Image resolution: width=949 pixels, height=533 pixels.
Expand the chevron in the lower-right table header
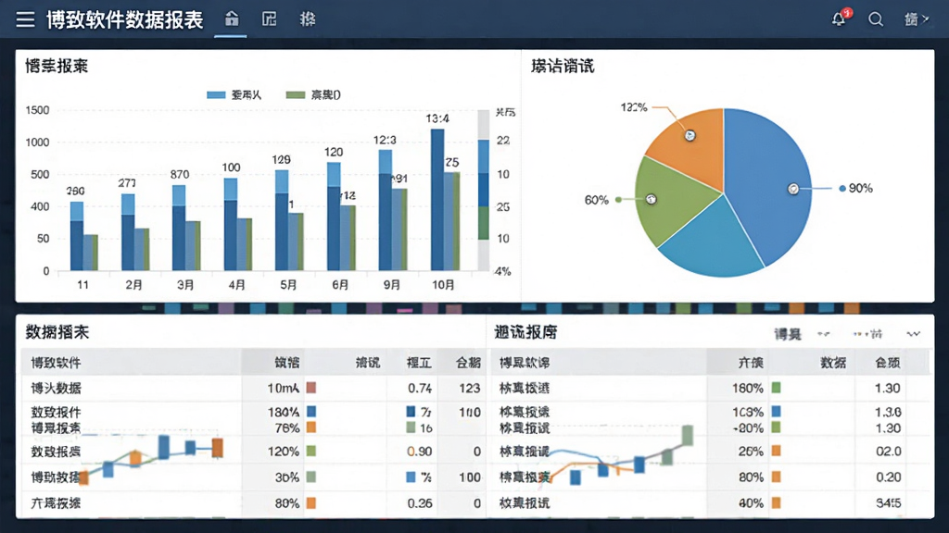pos(913,333)
